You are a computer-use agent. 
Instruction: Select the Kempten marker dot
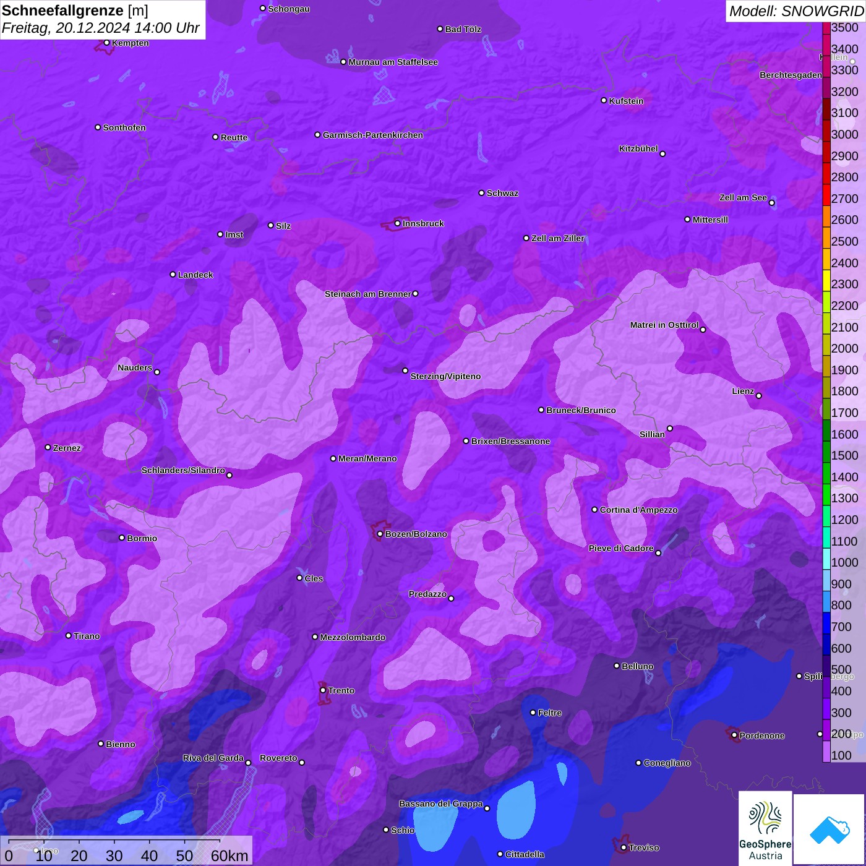[106, 43]
